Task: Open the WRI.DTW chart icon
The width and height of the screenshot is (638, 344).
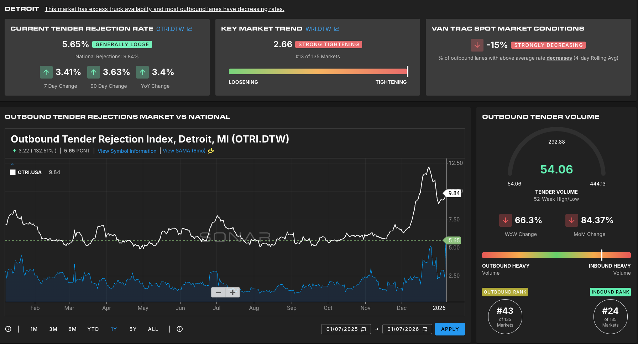Action: click(337, 29)
